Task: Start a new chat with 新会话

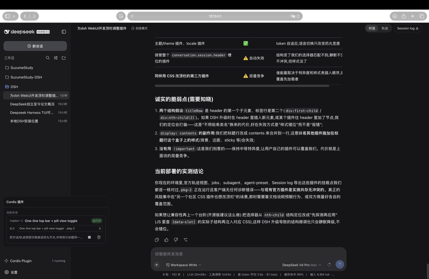Action: point(35,46)
